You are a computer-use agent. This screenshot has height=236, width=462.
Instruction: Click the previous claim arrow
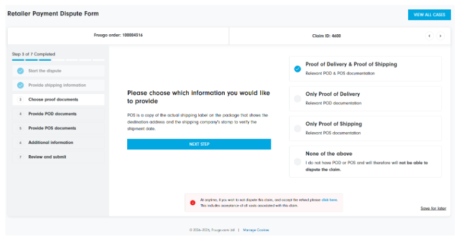click(428, 36)
